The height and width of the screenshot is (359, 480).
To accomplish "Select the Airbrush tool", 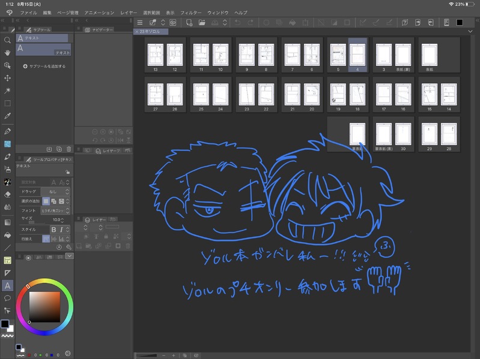I will [7, 169].
